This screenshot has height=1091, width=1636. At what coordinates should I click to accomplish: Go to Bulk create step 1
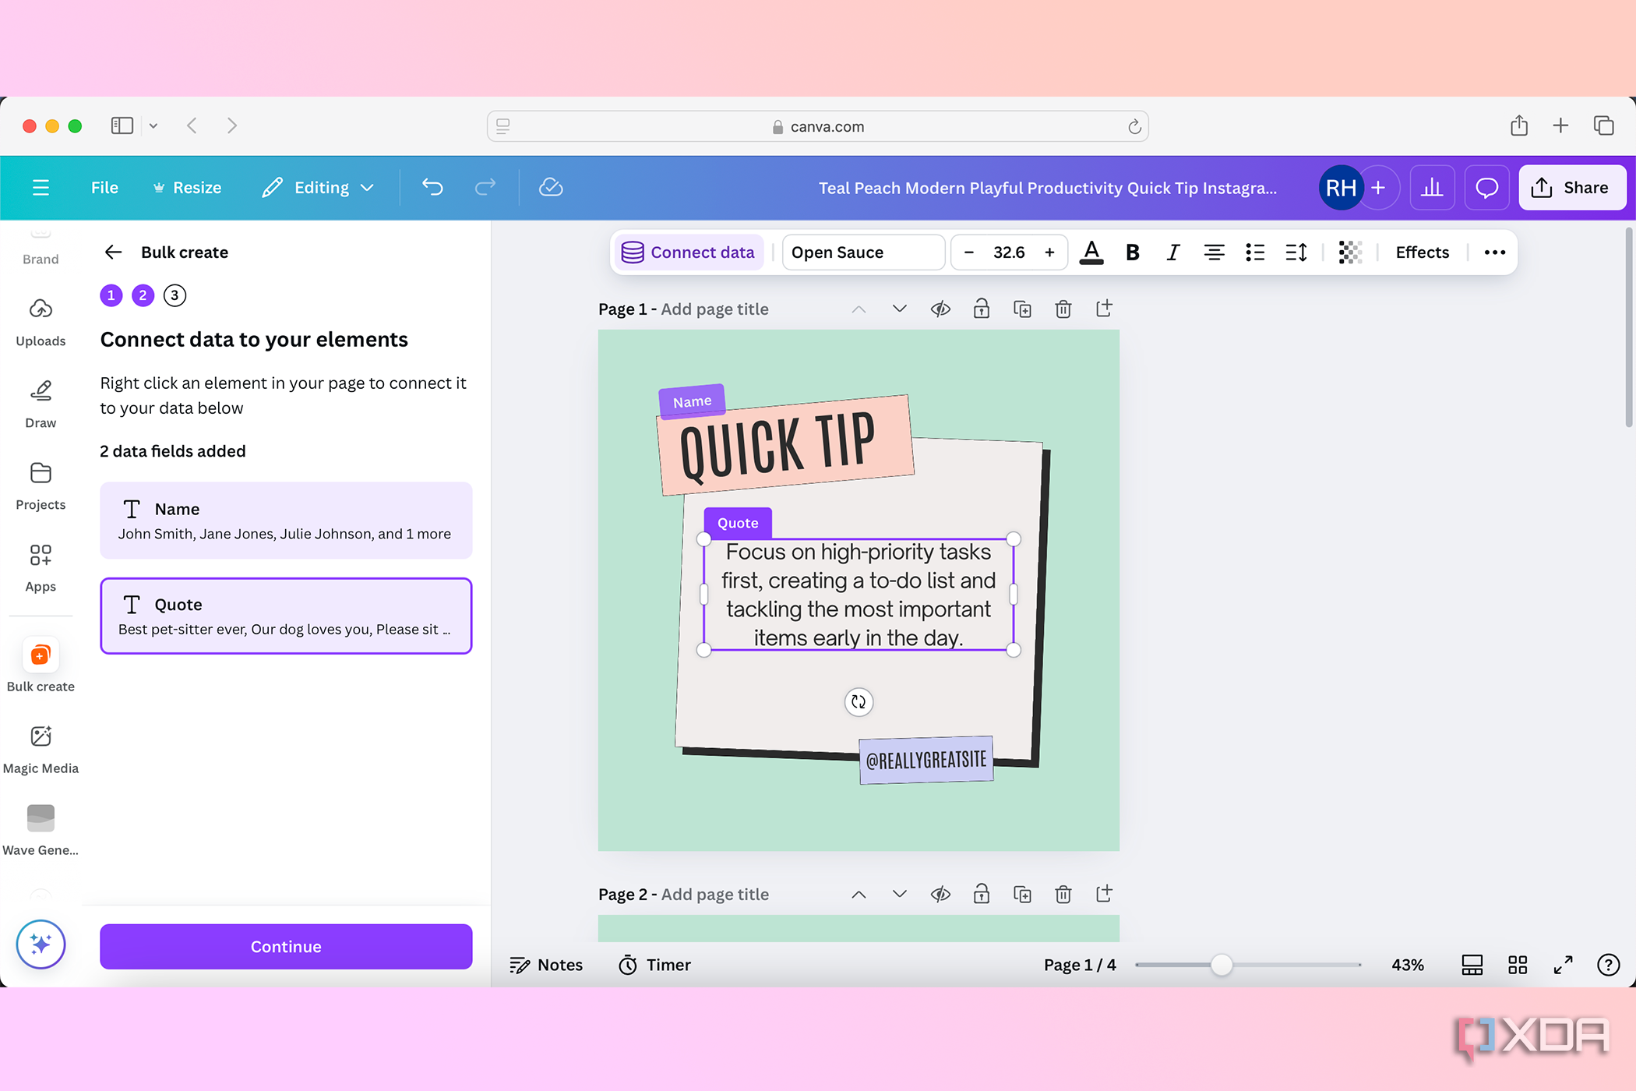point(111,295)
